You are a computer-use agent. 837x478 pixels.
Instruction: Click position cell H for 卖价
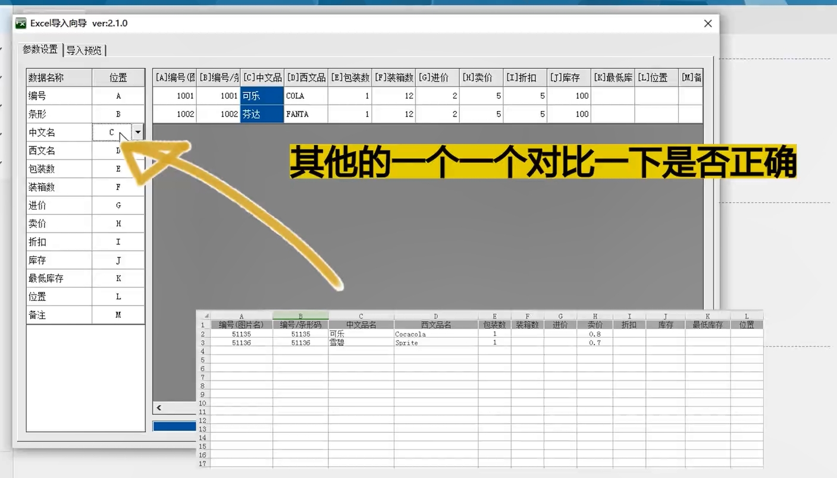pos(118,224)
